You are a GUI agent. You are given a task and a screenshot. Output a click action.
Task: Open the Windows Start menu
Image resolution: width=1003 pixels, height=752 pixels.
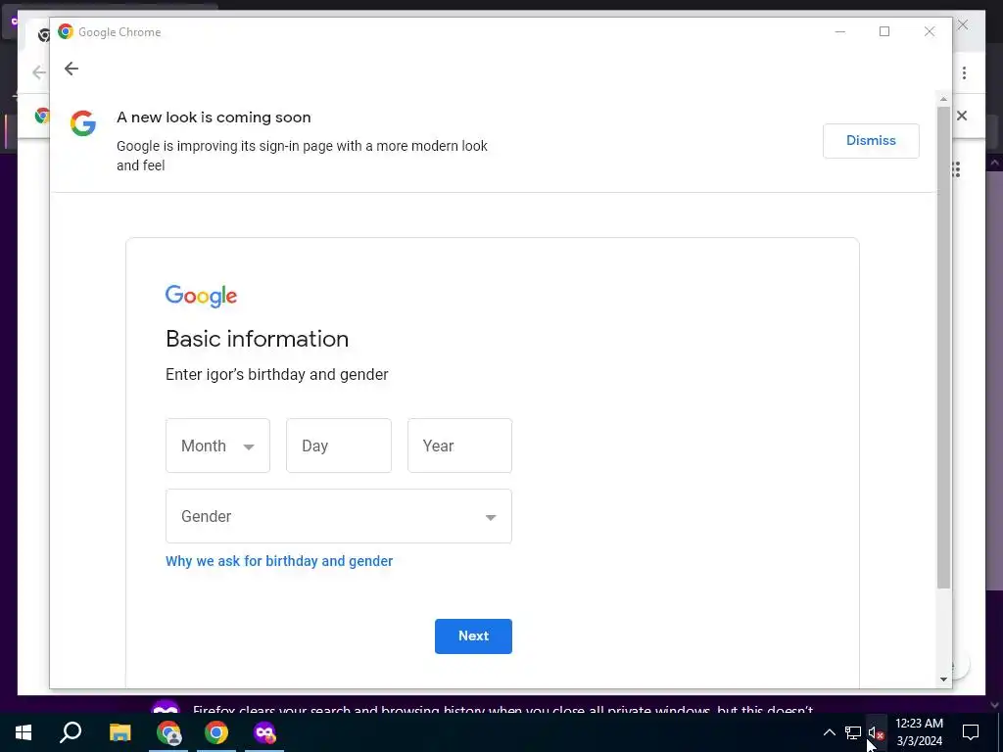pyautogui.click(x=24, y=732)
